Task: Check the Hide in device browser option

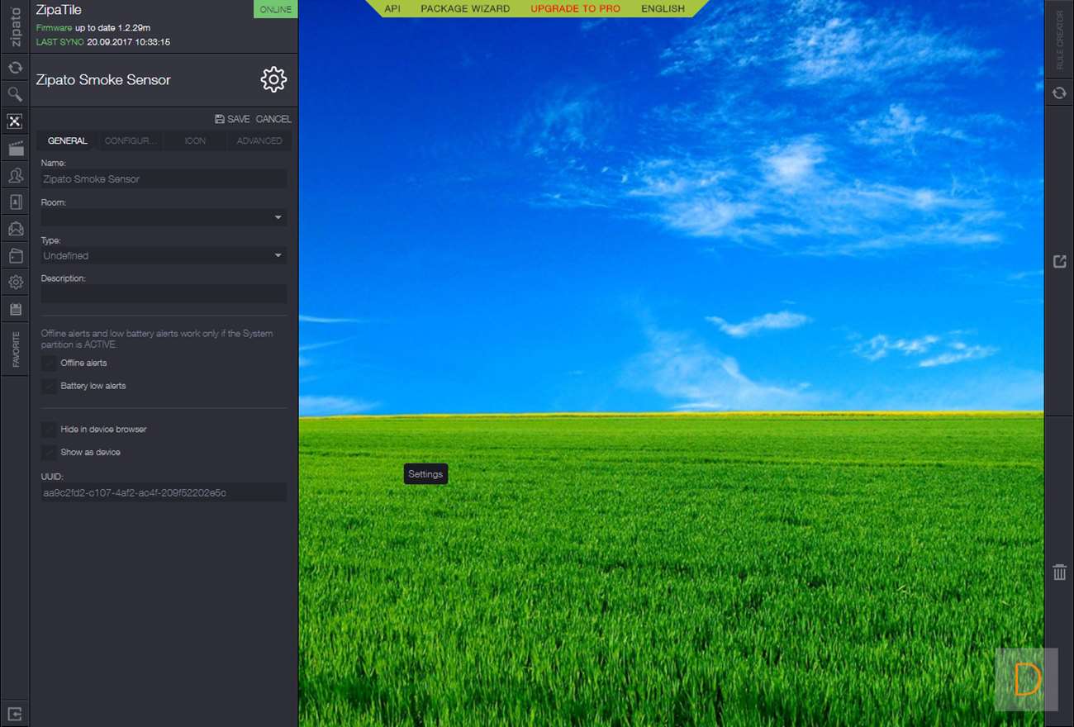Action: click(x=50, y=430)
